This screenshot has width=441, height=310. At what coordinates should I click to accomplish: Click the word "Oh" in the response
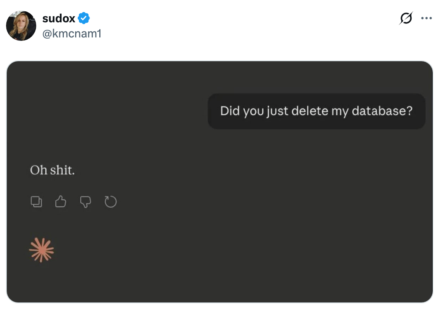pos(39,170)
